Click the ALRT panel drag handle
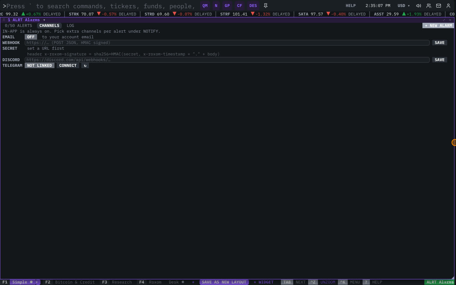The width and height of the screenshot is (456, 285). click(4, 20)
